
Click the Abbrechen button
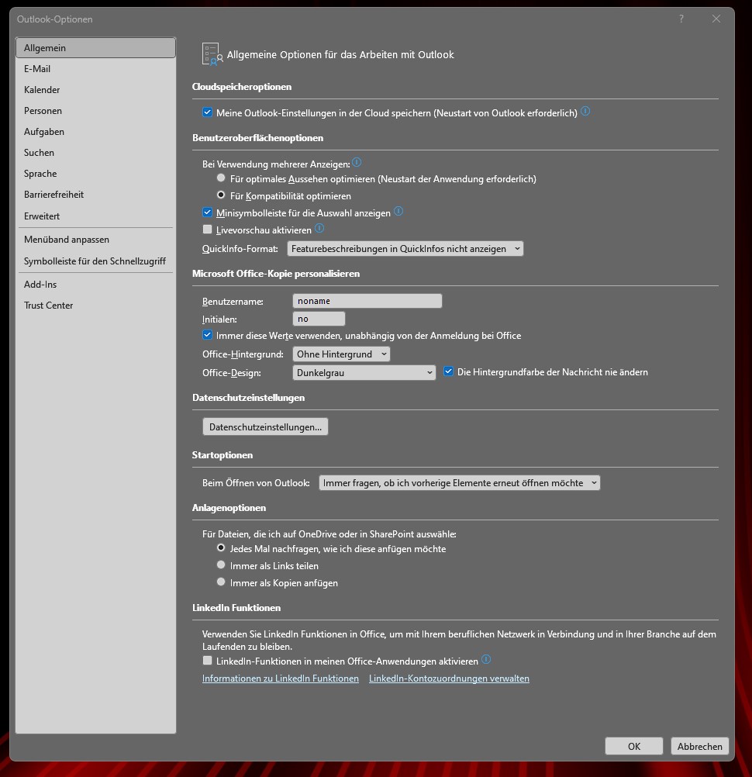pyautogui.click(x=699, y=746)
